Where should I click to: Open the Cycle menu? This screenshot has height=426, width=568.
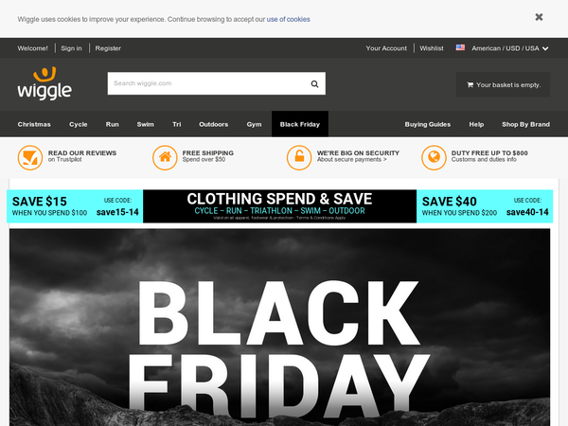click(x=79, y=124)
